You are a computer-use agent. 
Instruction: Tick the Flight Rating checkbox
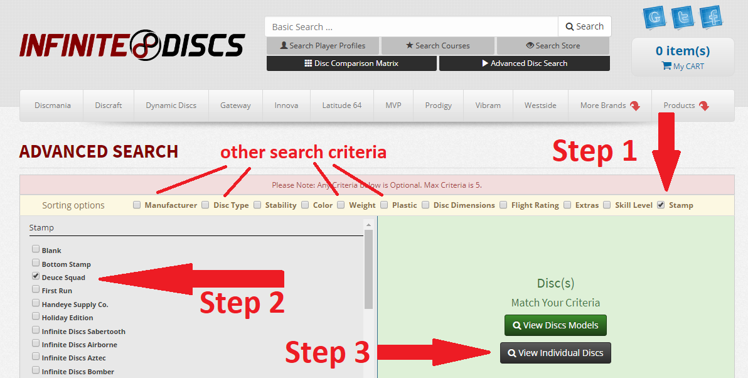(503, 205)
